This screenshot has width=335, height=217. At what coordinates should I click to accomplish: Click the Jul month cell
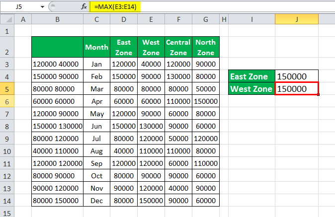(96, 138)
